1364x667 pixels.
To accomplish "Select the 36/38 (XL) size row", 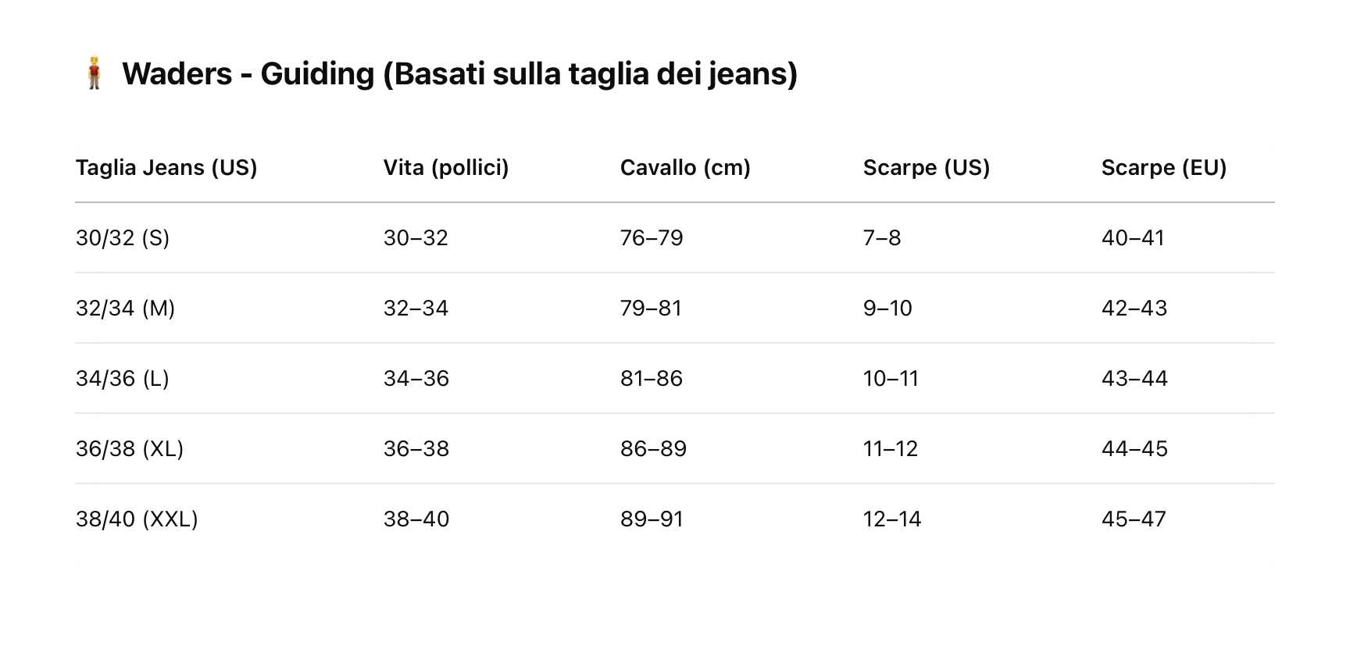I will tap(130, 449).
